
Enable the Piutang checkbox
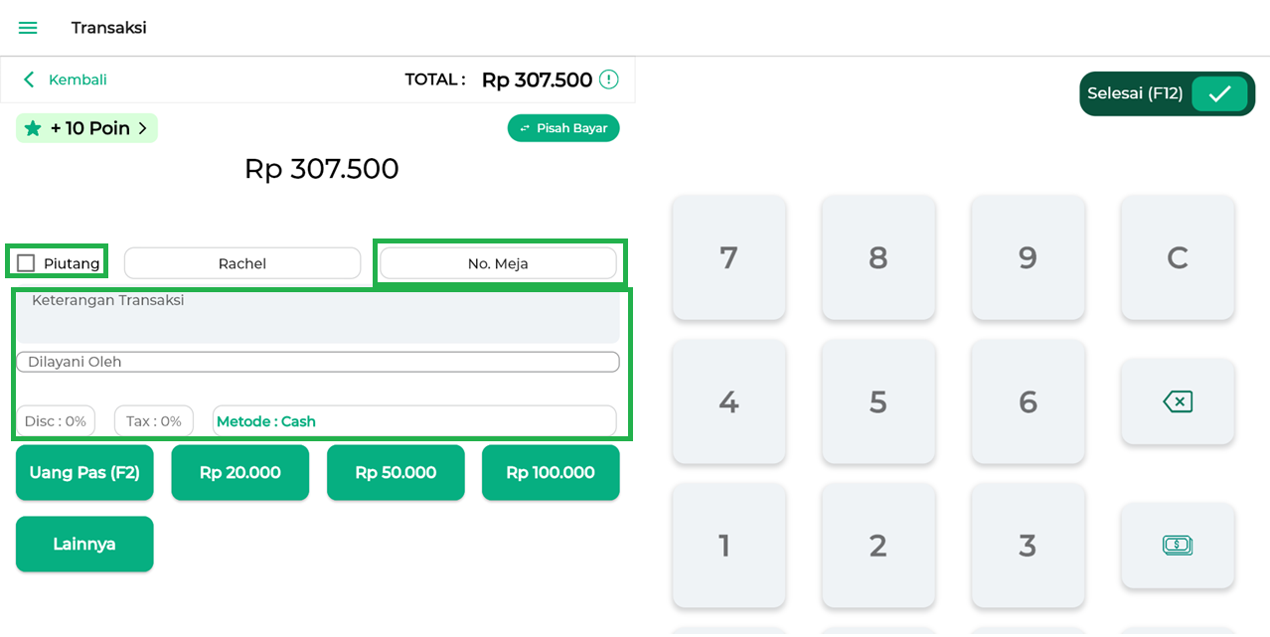(27, 263)
